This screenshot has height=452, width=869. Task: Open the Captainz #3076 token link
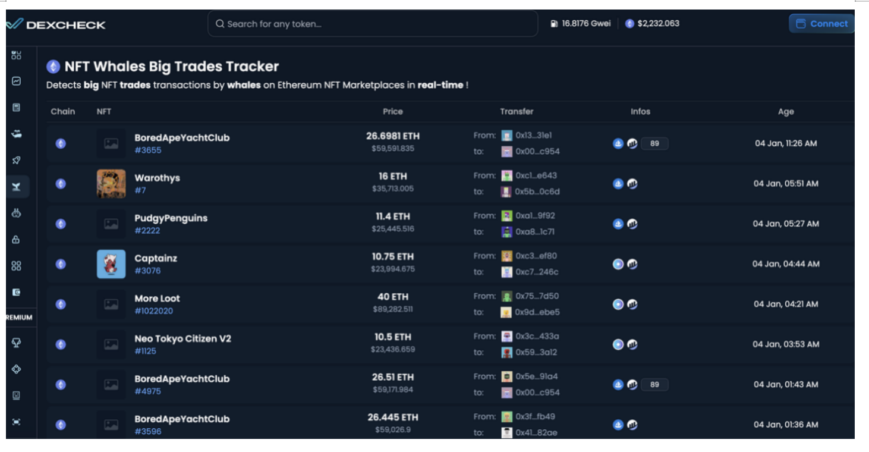[148, 271]
